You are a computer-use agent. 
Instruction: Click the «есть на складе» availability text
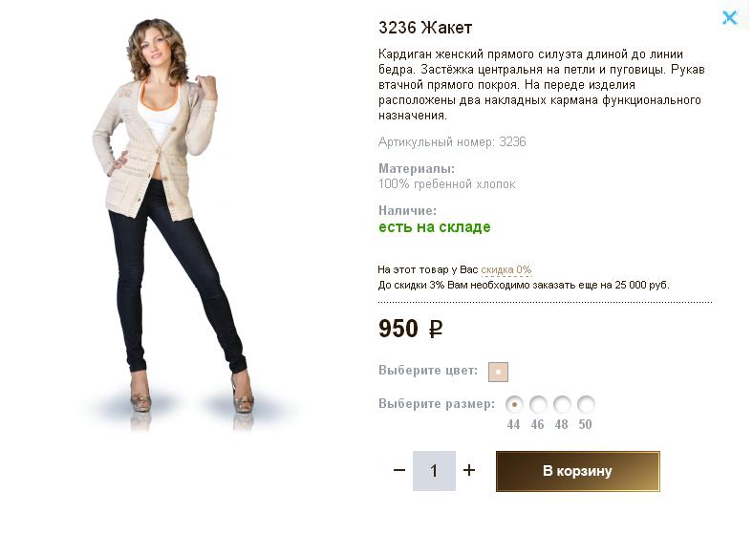coord(435,227)
